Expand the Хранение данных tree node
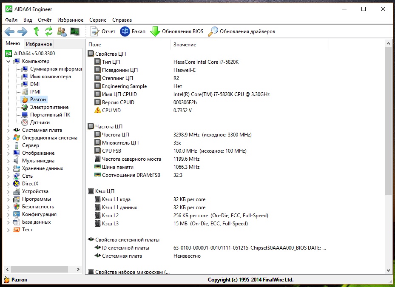Image resolution: width=395 pixels, height=287 pixels. (x=8, y=168)
